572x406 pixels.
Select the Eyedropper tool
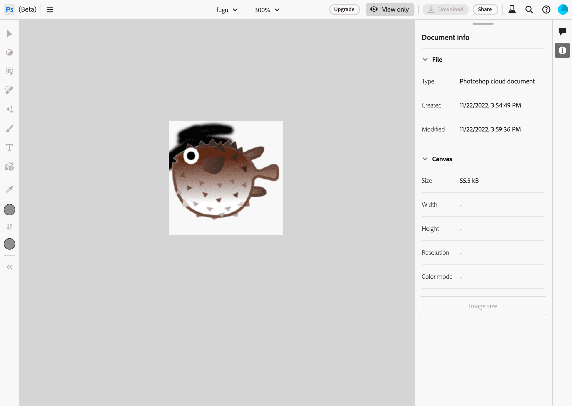click(10, 189)
